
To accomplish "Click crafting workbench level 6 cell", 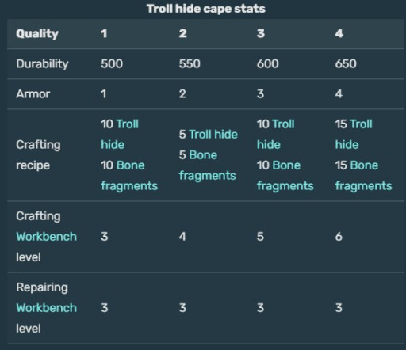I will click(x=339, y=237).
